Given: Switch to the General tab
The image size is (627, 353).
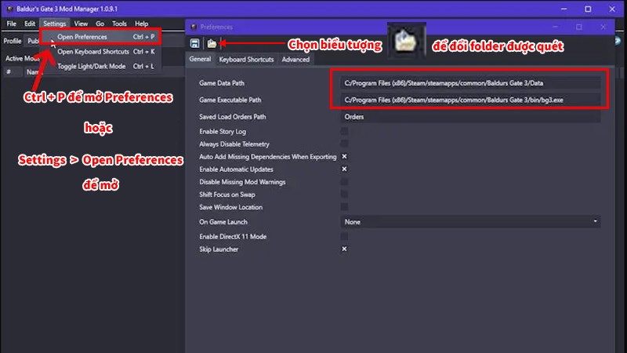Looking at the screenshot, I should point(200,60).
